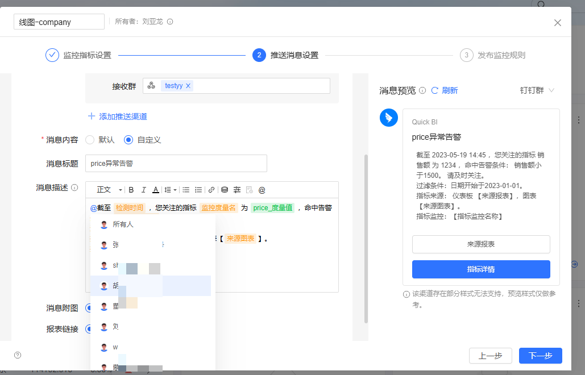Insert a hyperlink via link icon
The image size is (585, 375).
tap(211, 190)
